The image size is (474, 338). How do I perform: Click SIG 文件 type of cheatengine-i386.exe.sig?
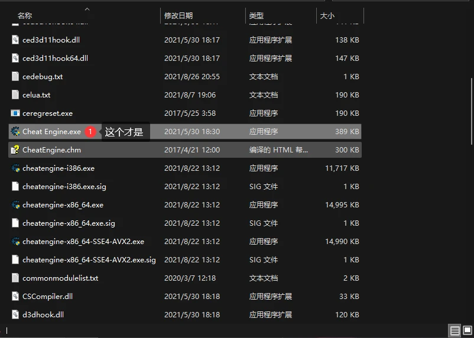pos(264,187)
